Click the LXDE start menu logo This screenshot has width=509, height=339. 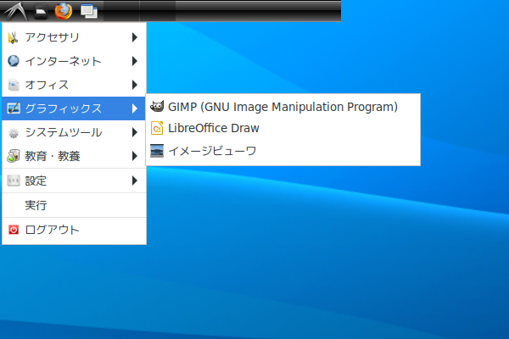(15, 11)
